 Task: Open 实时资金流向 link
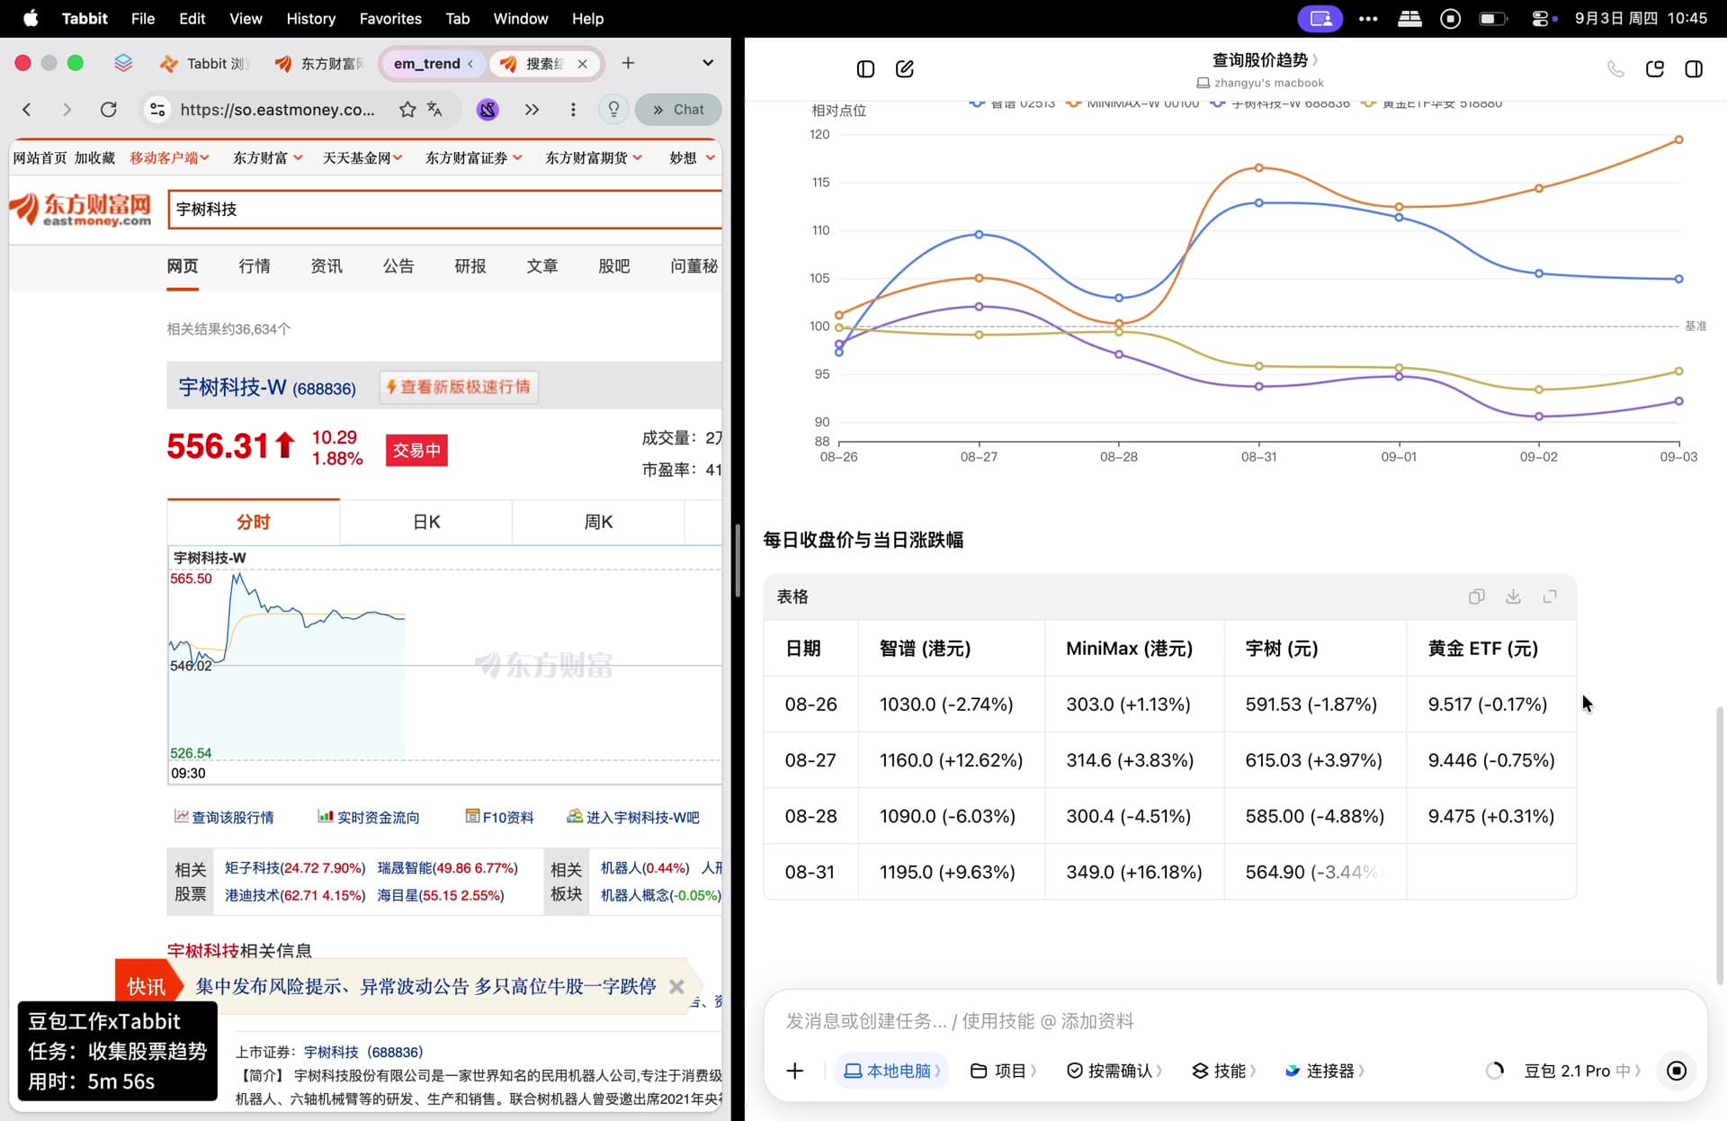[369, 817]
